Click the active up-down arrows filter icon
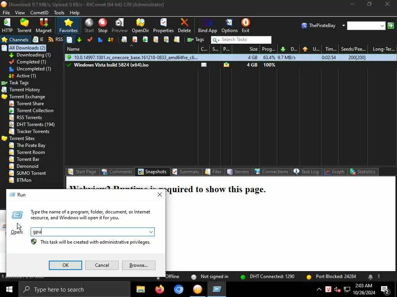This screenshot has height=297, width=397. coord(110,40)
